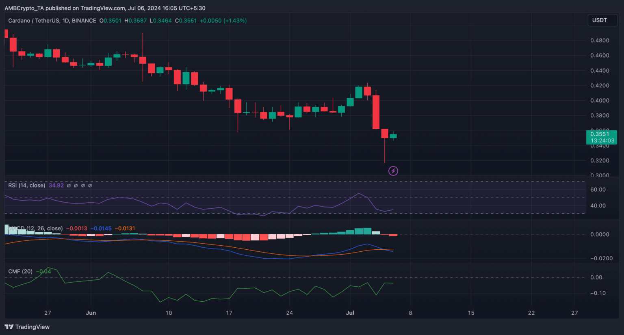Click the first RSI empty-value symbol
Viewport: 624px width, 335px height.
click(69, 186)
